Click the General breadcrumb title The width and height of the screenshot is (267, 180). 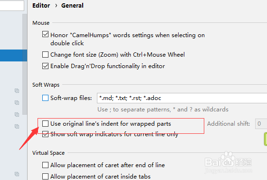tap(72, 5)
